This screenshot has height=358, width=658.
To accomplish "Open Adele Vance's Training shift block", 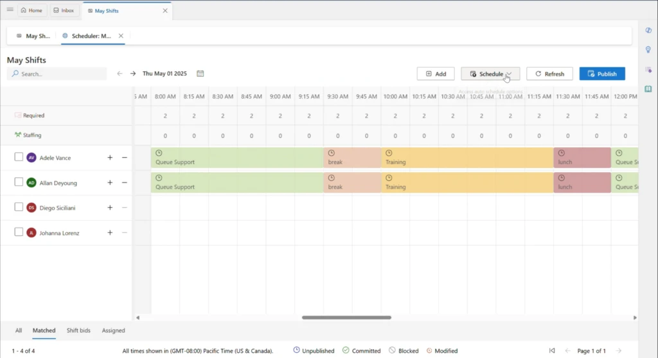I will tap(467, 158).
